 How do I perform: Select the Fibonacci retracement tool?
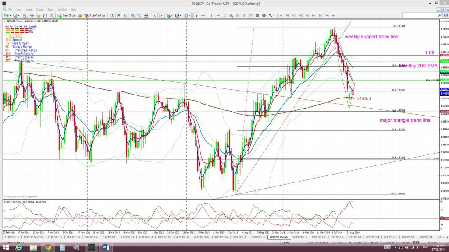pyautogui.click(x=238, y=15)
